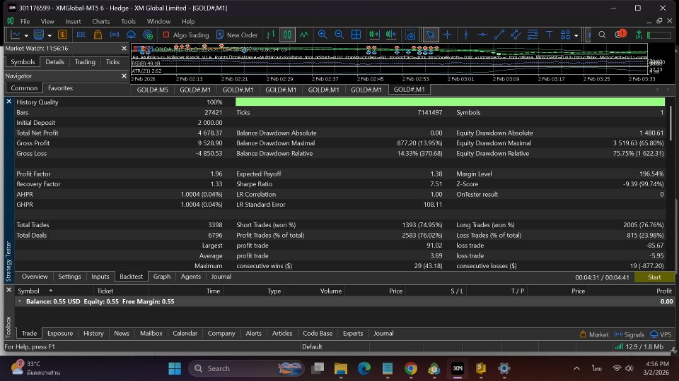Open the Charts menu

[100, 21]
